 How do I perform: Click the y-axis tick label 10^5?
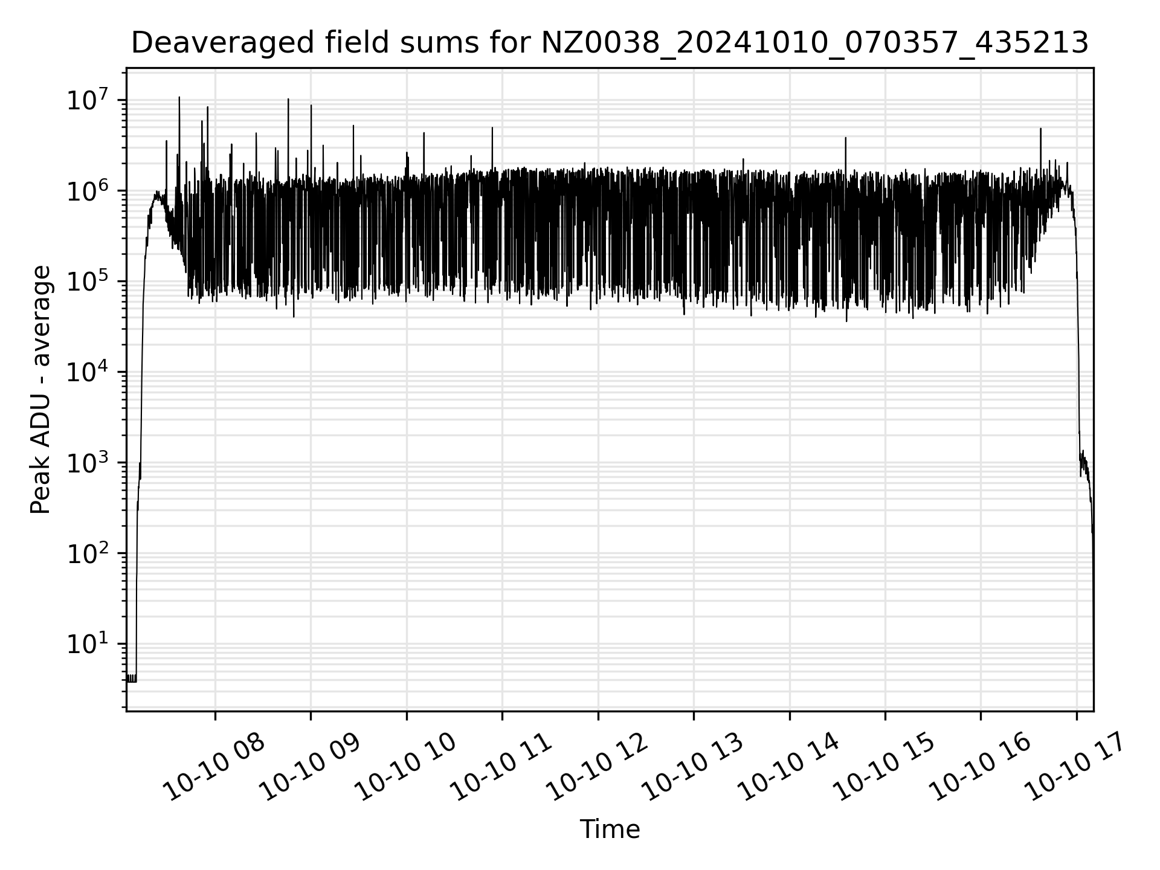[x=88, y=280]
